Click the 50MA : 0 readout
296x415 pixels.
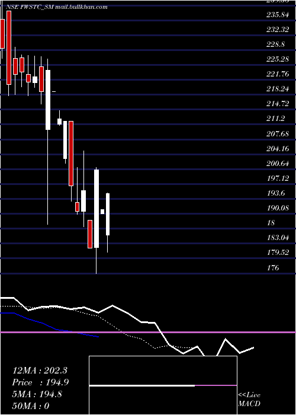coord(31,406)
